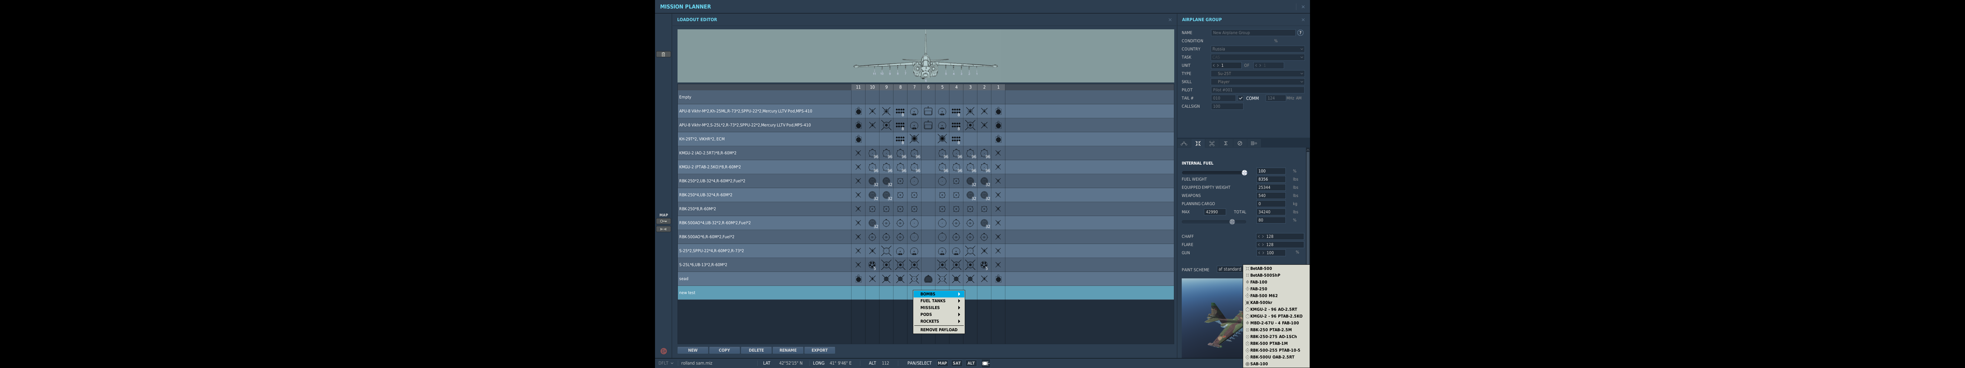This screenshot has height=368, width=1965.
Task: Open the DFLT dropdown in status bar
Action: point(666,364)
